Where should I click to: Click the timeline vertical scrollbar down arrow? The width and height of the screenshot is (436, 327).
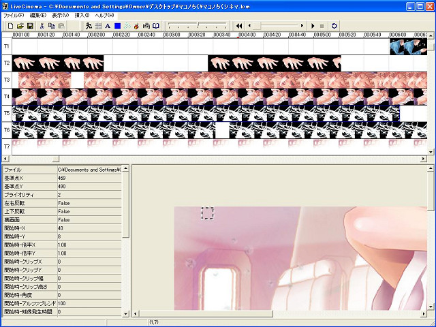[x=431, y=152]
